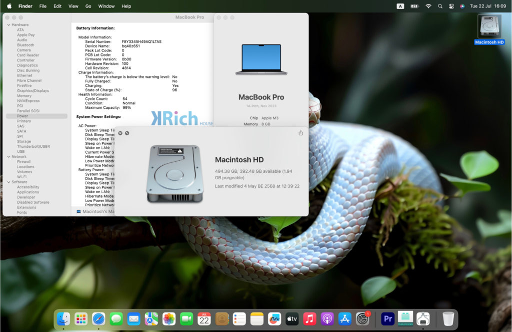Screen dimensions: 512x332
Task: Select Camera in the Hardware list
Action: click(24, 50)
